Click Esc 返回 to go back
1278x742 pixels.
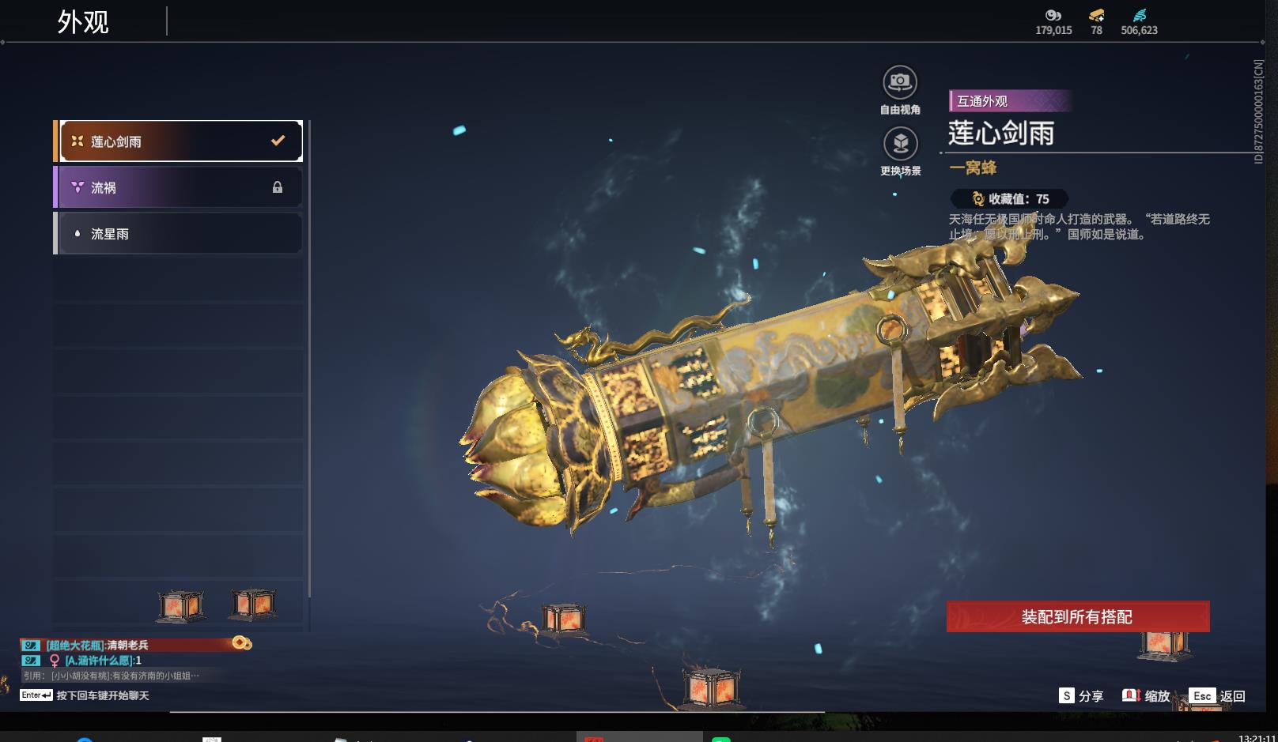click(1218, 695)
